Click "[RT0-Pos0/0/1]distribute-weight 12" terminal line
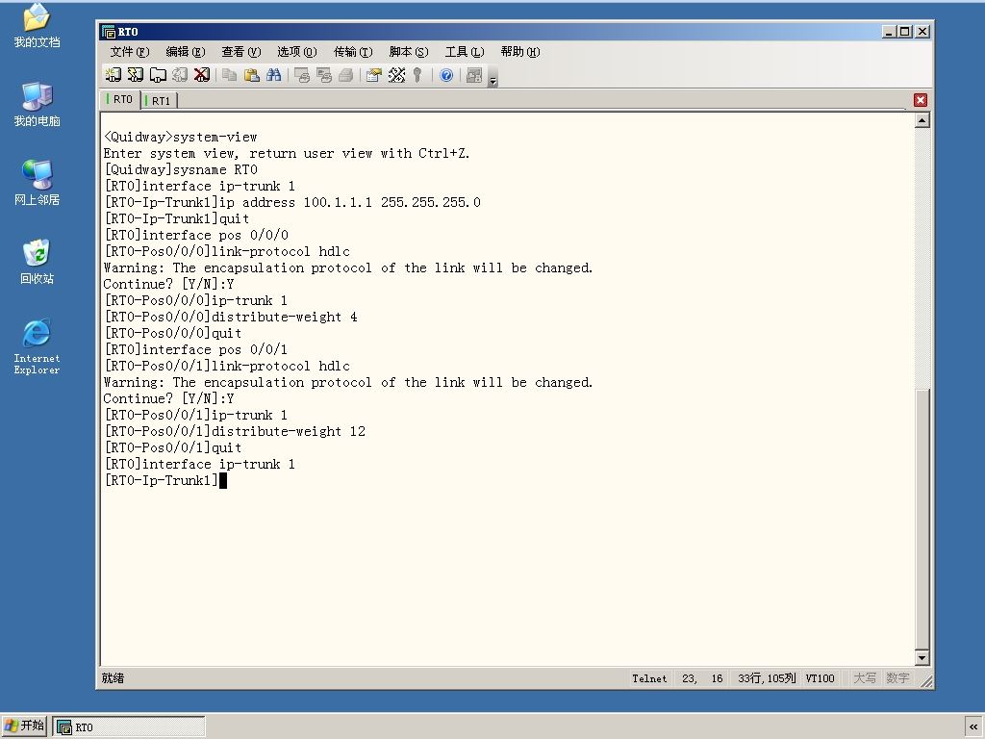This screenshot has width=985, height=739. click(x=235, y=431)
